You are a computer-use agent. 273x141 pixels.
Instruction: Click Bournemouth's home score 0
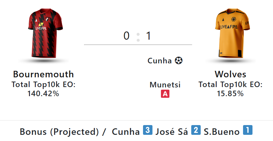pos(126,36)
